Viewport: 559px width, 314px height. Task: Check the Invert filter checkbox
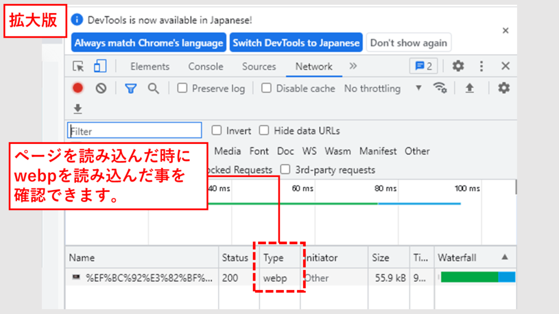click(x=217, y=130)
